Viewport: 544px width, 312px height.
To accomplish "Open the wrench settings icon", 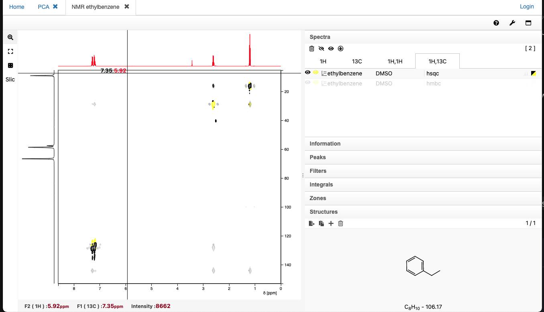I will pyautogui.click(x=512, y=23).
